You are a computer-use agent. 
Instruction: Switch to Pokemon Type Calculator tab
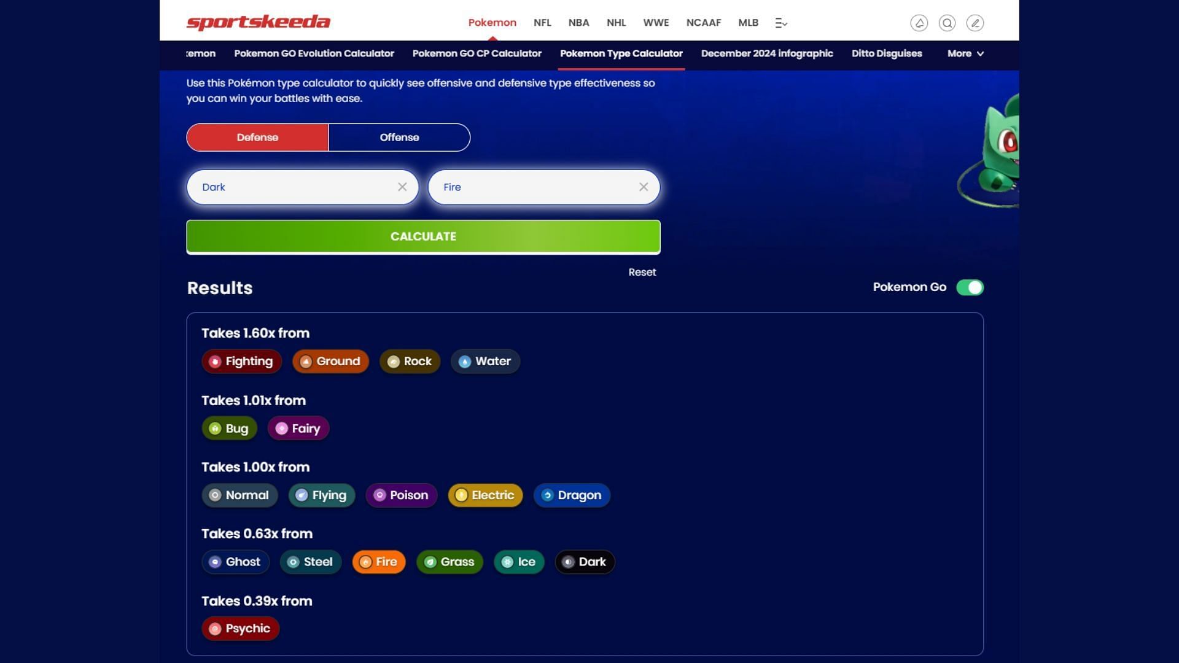620,53
